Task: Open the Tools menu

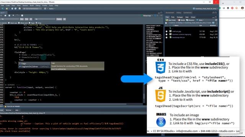Action: pos(51,6)
